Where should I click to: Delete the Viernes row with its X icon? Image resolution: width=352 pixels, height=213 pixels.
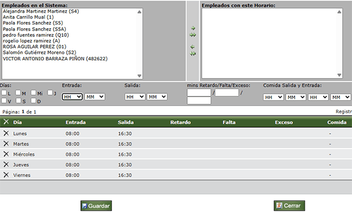pyautogui.click(x=6, y=175)
